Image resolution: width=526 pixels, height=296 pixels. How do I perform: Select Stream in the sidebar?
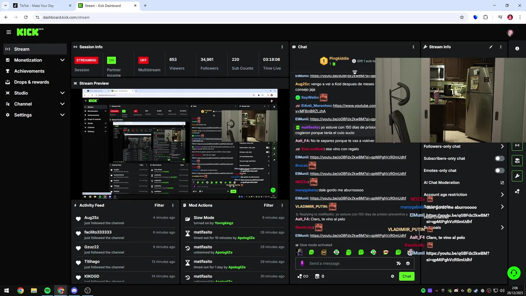(x=35, y=49)
